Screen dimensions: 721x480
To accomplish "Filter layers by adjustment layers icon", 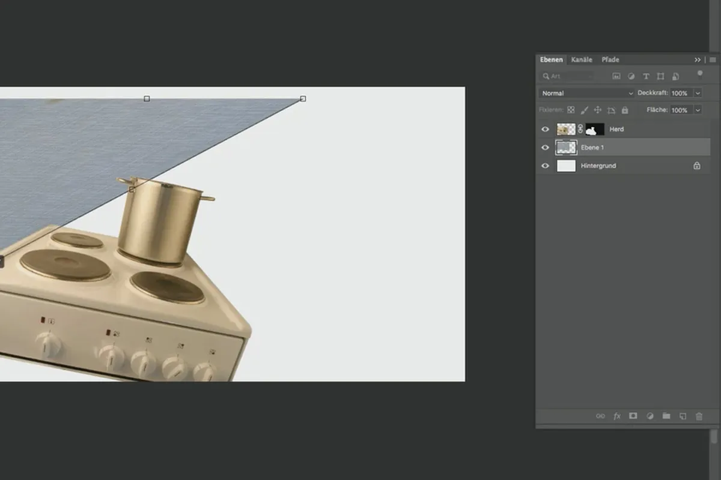I will (631, 76).
